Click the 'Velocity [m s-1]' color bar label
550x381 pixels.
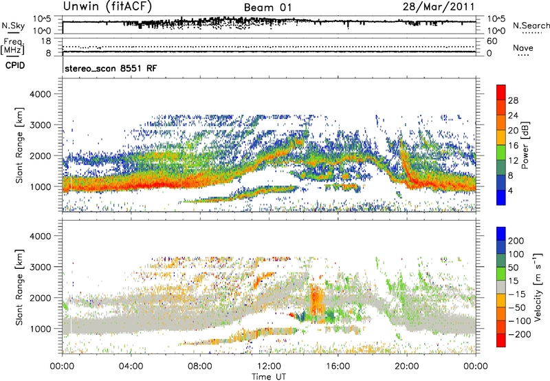pos(538,287)
